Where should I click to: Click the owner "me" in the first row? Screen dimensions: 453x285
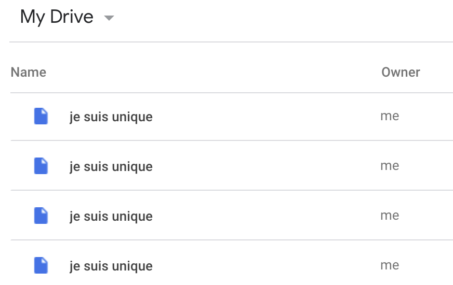[390, 117]
